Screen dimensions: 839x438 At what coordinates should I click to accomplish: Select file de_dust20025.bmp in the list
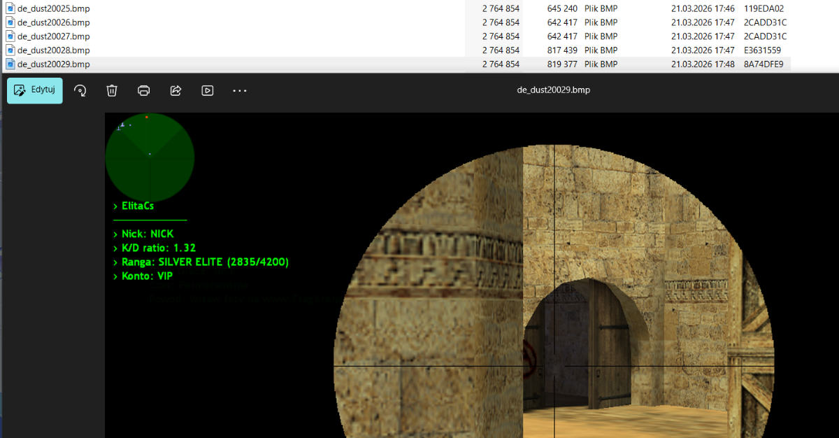point(53,8)
